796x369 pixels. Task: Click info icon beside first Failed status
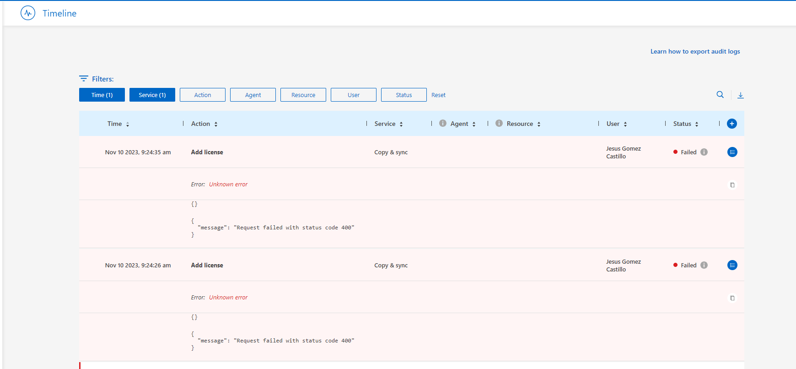point(704,152)
